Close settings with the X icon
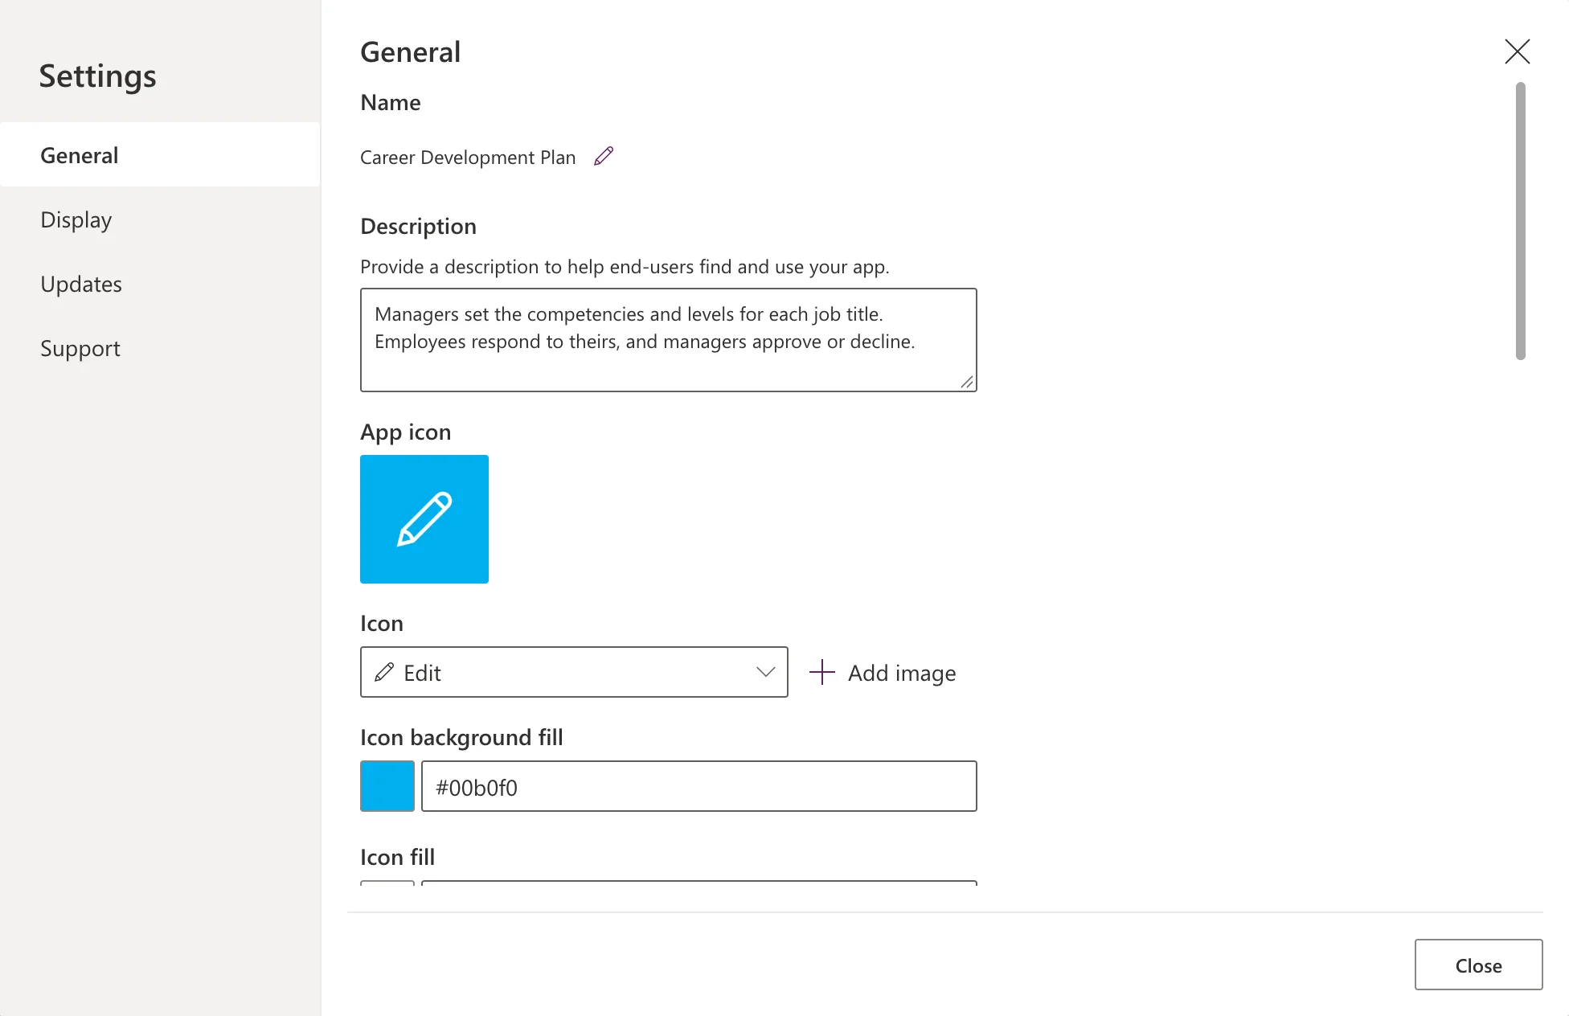1569x1016 pixels. pos(1517,51)
